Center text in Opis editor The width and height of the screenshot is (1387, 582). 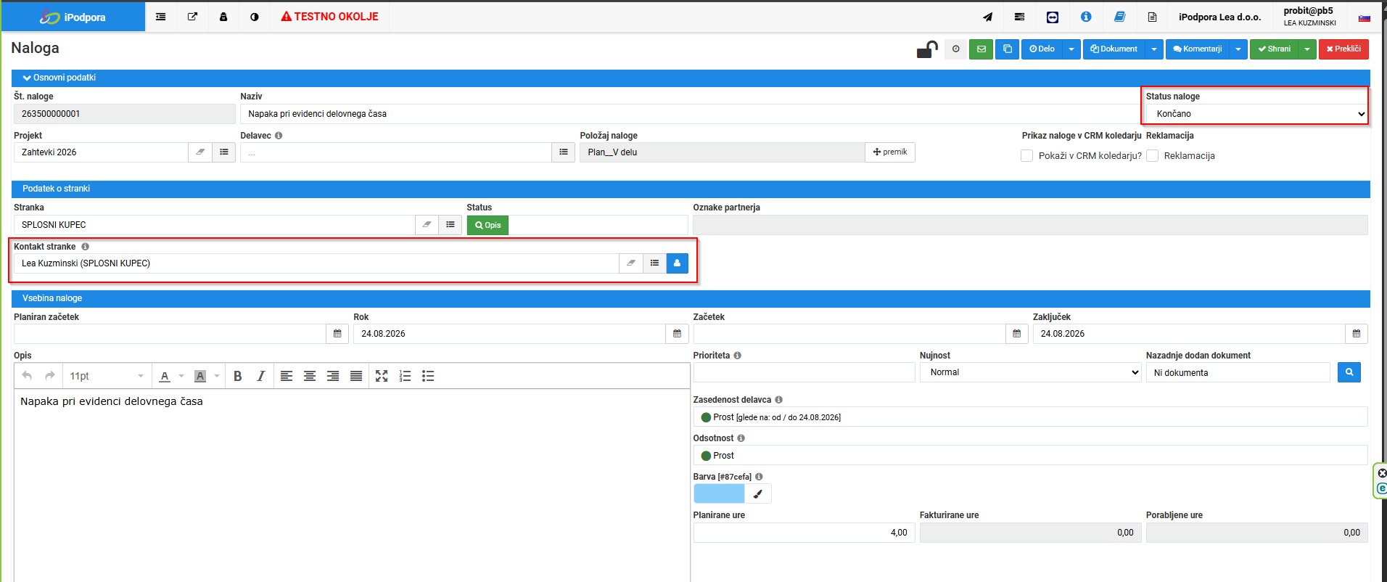[310, 376]
